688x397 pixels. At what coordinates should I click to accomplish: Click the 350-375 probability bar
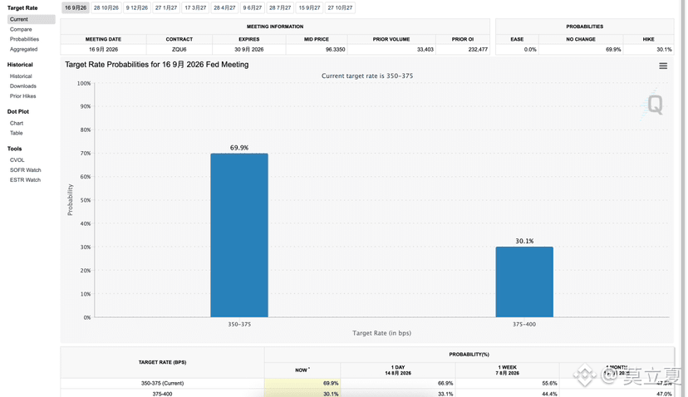coord(239,235)
